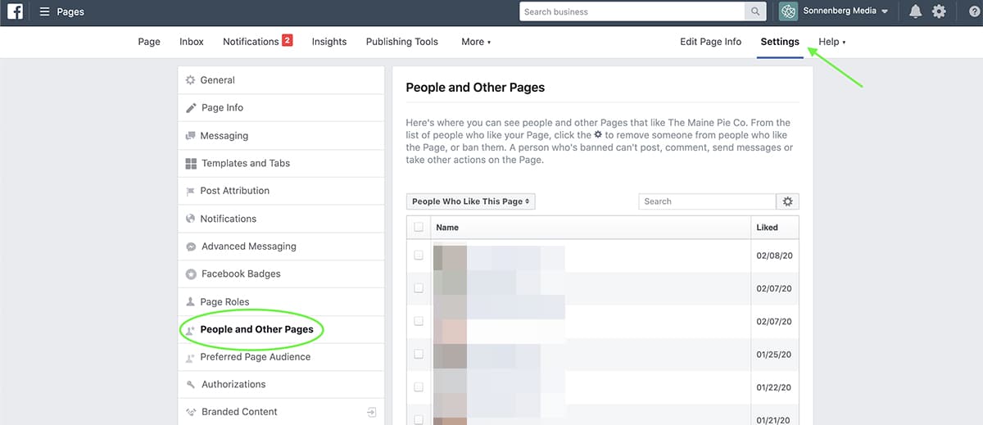Click the Branded Content exit arrow icon
Screen dimensions: 983x425
371,412
